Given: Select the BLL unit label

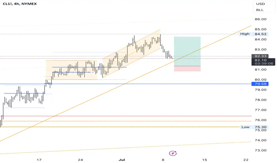Looking at the screenshot, I should pos(260,10).
